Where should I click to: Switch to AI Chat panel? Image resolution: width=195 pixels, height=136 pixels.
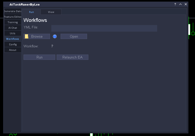pyautogui.click(x=13, y=28)
